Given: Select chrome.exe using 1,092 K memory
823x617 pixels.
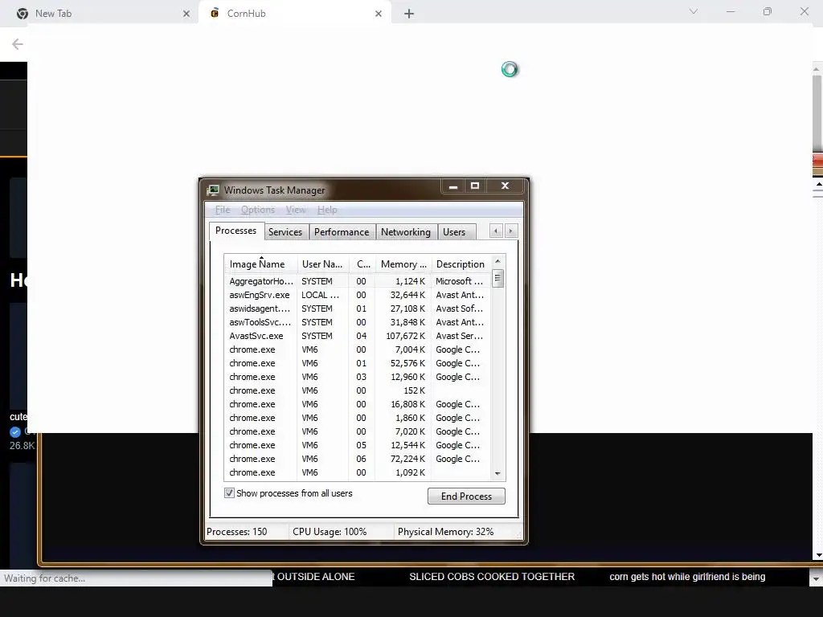Looking at the screenshot, I should tap(358, 472).
